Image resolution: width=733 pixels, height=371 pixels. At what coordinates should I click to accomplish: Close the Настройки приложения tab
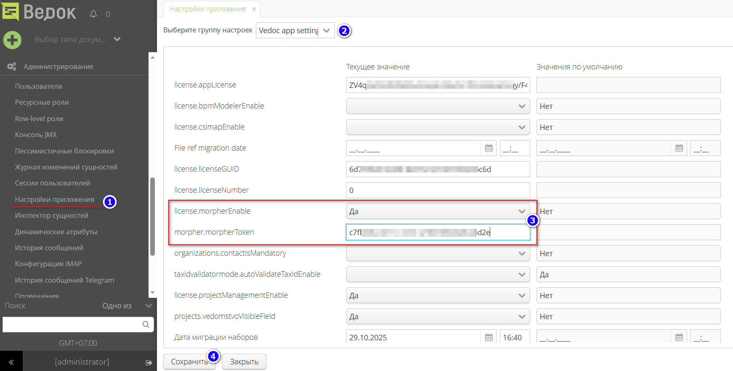(254, 9)
